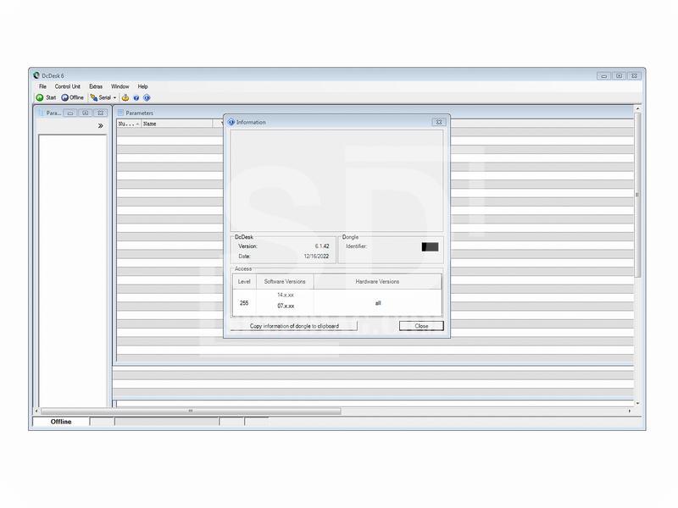Open the Control Unit menu
This screenshot has width=678, height=508.
click(x=68, y=86)
